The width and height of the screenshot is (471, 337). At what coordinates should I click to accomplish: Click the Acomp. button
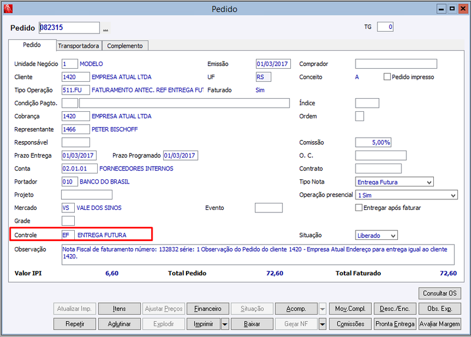click(296, 309)
